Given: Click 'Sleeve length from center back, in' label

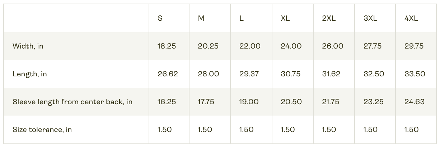Looking at the screenshot, I should tap(72, 102).
